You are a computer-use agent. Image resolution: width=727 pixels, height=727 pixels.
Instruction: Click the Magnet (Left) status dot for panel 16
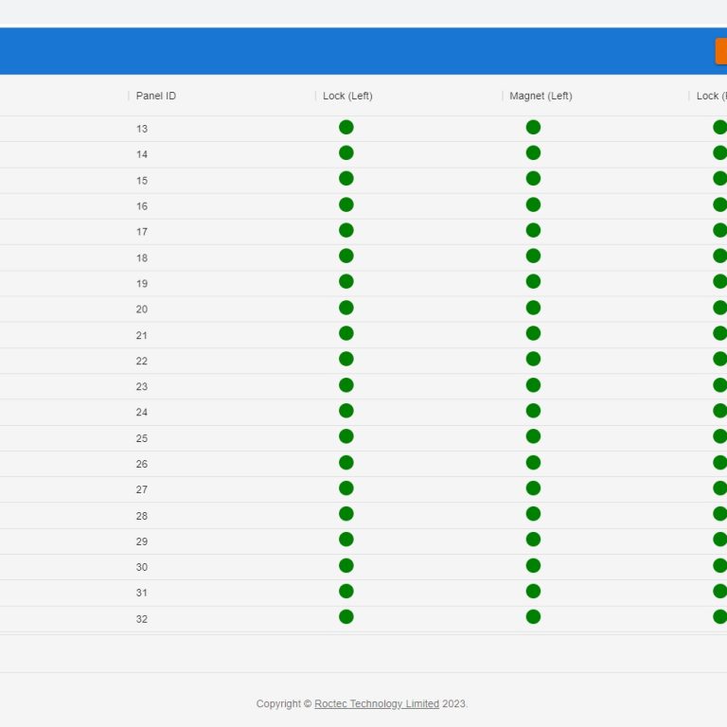tap(533, 204)
